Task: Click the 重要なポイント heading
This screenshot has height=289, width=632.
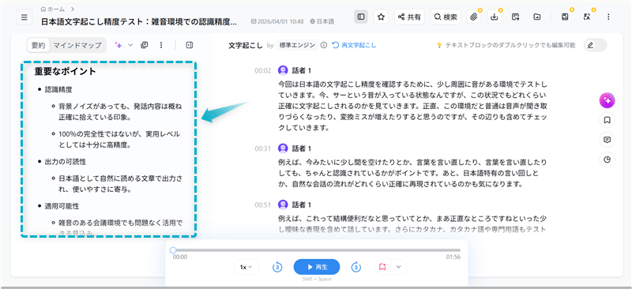Action: coord(65,71)
